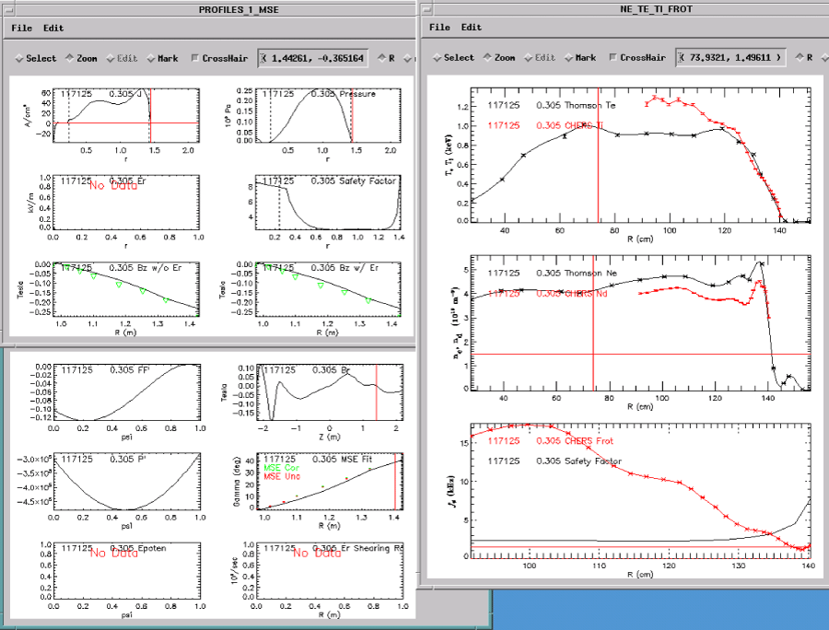Open File menu in NE_TE_TI_FROT window

[439, 28]
